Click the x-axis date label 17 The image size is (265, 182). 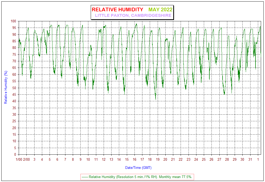pyautogui.click(x=142, y=159)
